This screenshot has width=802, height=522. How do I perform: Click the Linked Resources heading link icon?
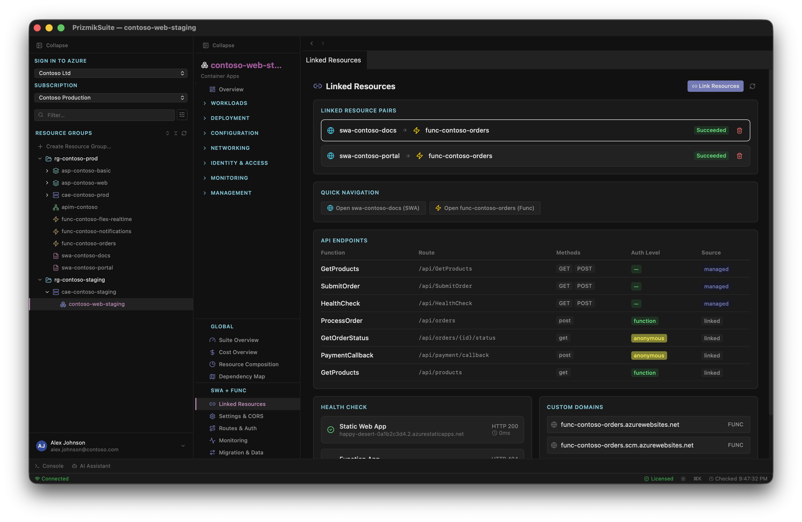pos(318,86)
